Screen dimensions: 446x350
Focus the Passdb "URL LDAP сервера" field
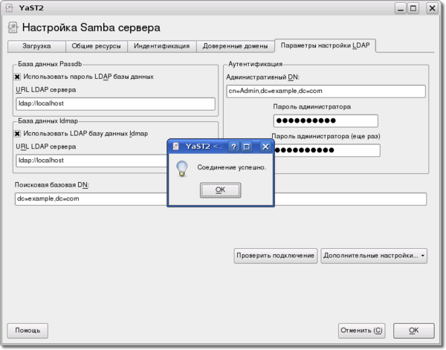click(x=114, y=103)
